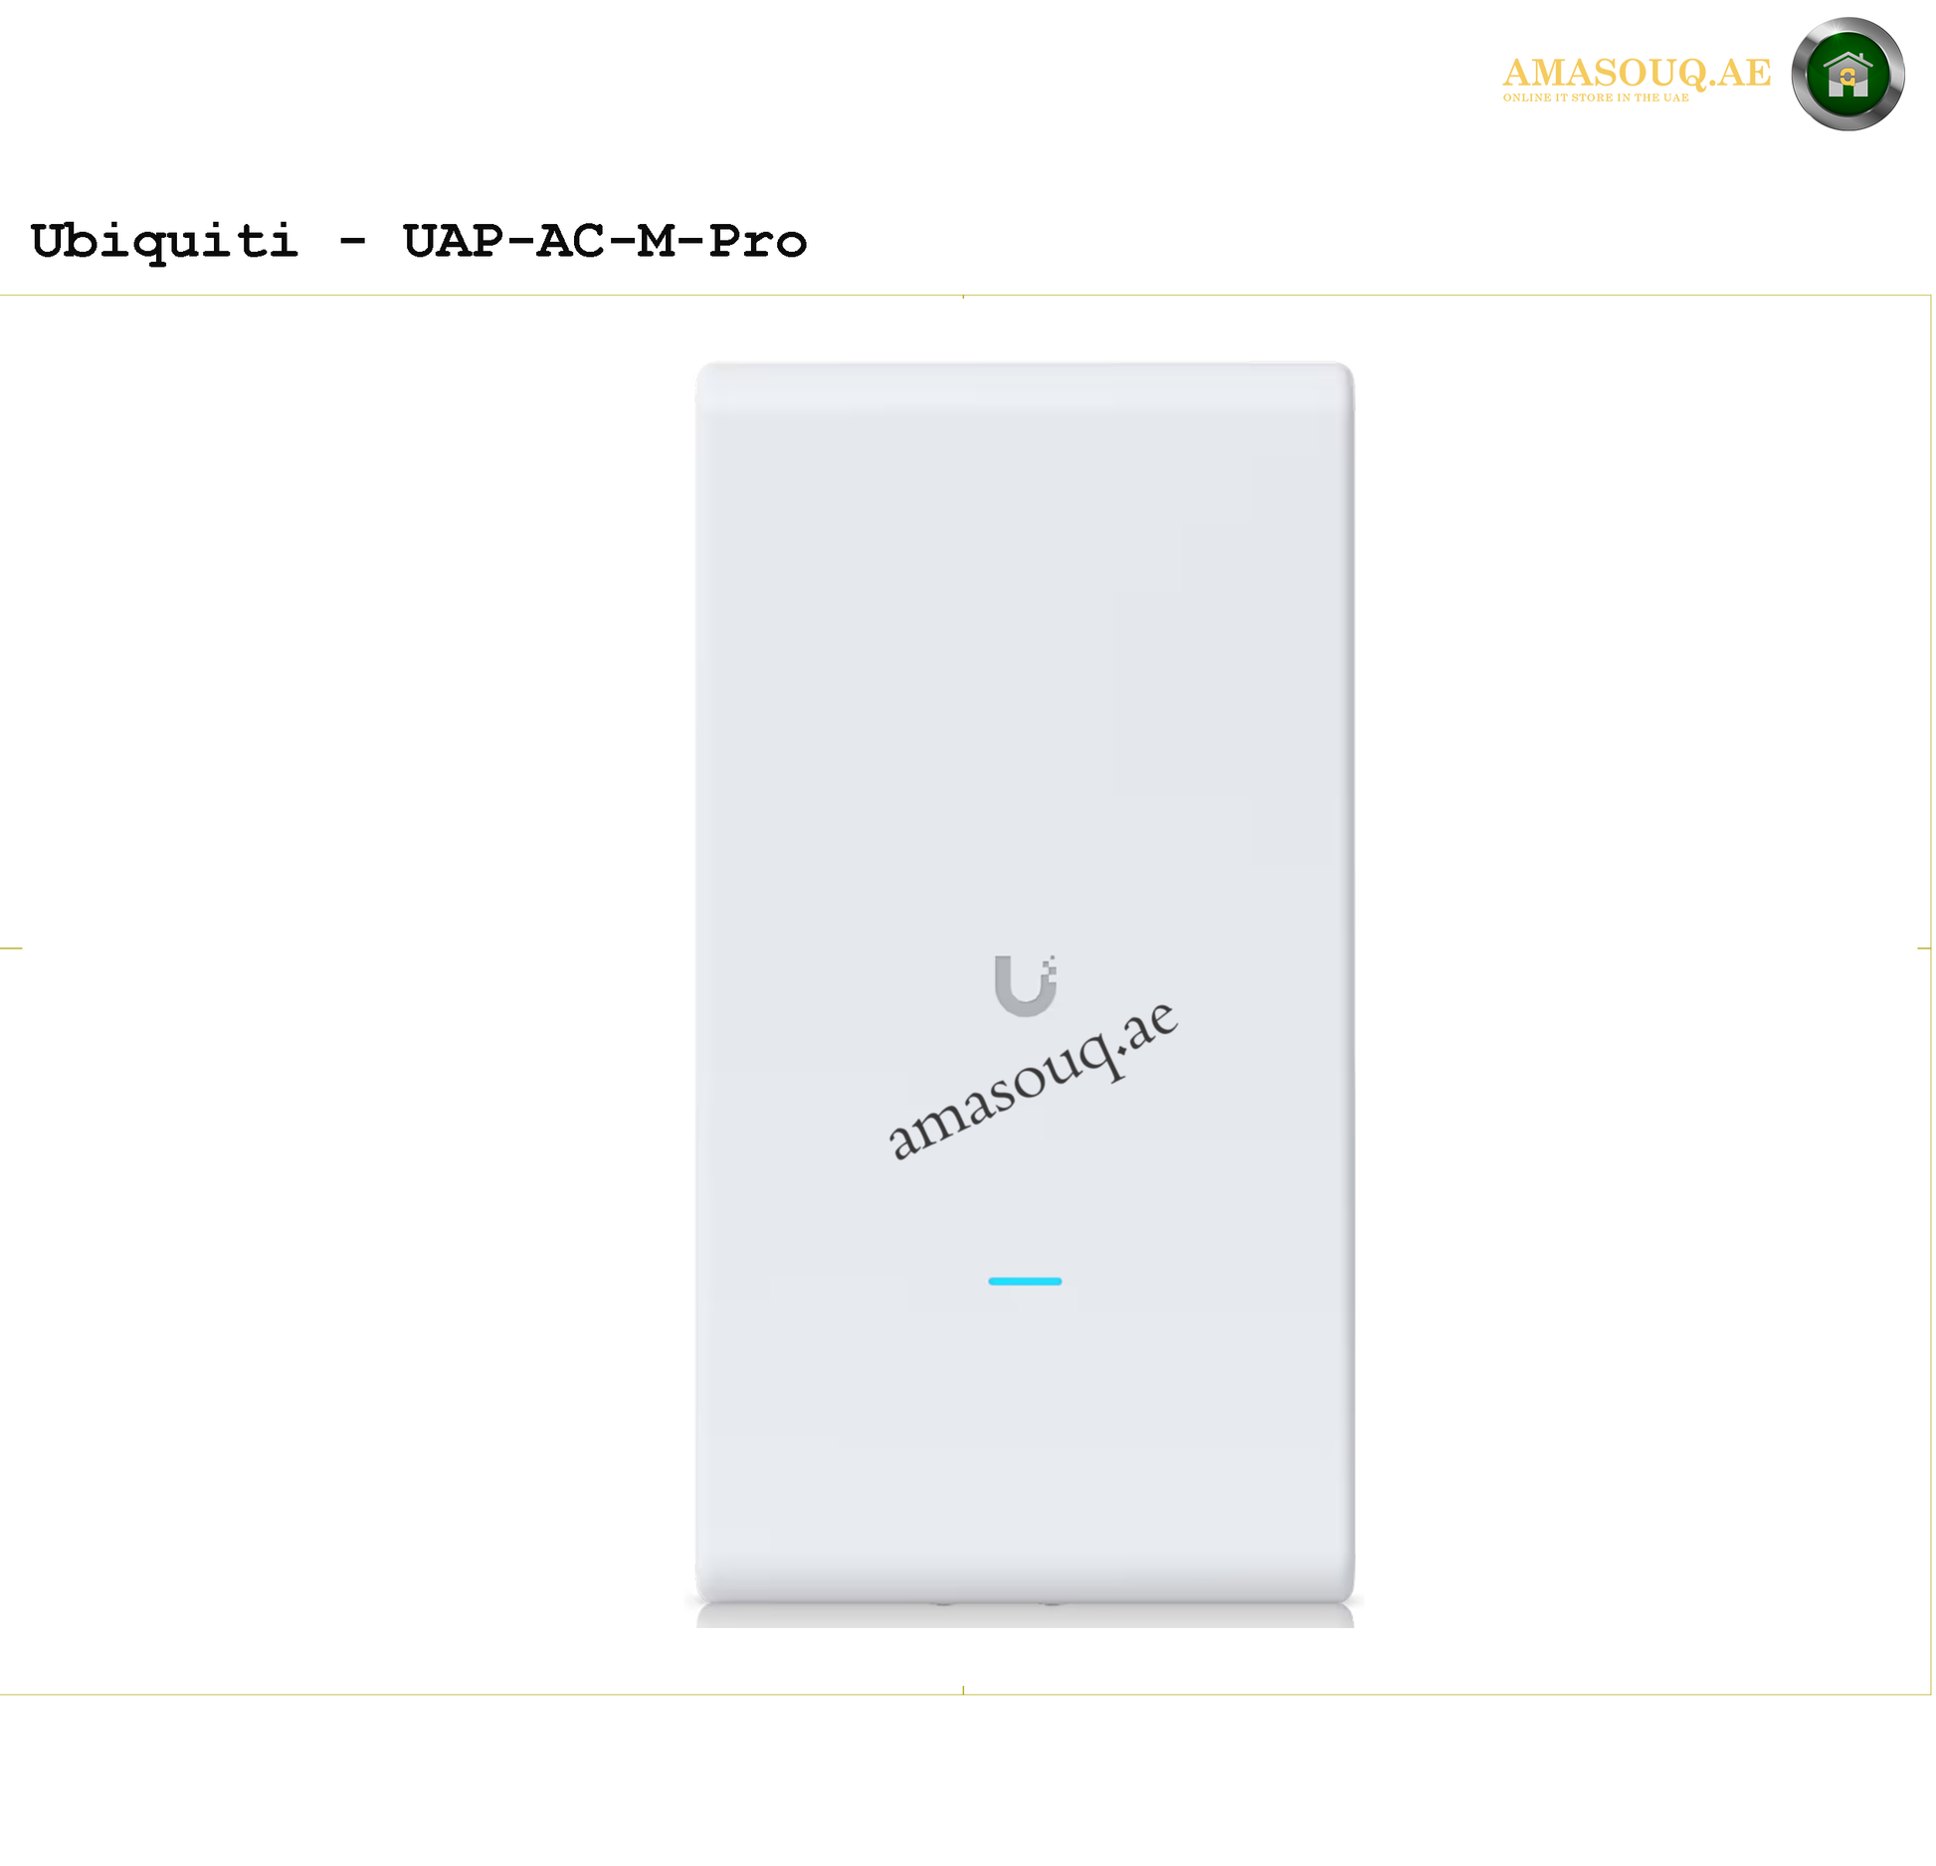Click the Ubiquiti U logo on device
Screen dimensions: 1936x1866
(x=1026, y=985)
